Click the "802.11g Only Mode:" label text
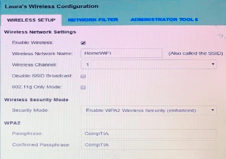 pos(37,87)
